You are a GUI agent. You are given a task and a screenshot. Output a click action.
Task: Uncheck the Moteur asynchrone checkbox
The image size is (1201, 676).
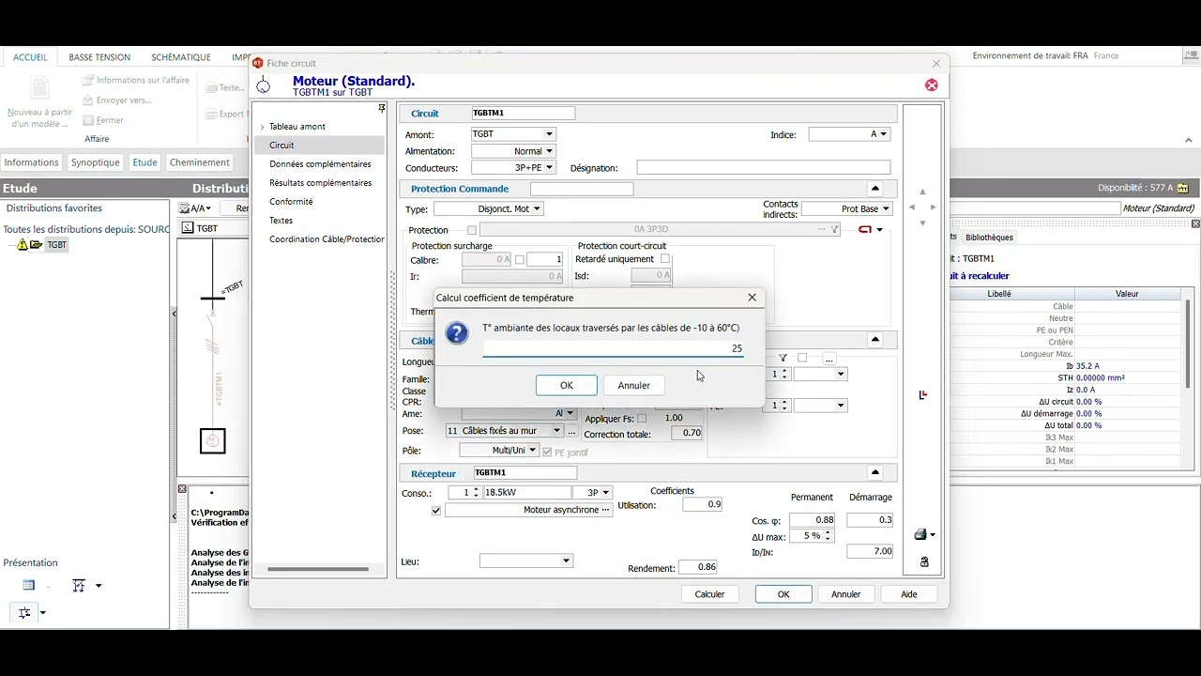click(436, 511)
